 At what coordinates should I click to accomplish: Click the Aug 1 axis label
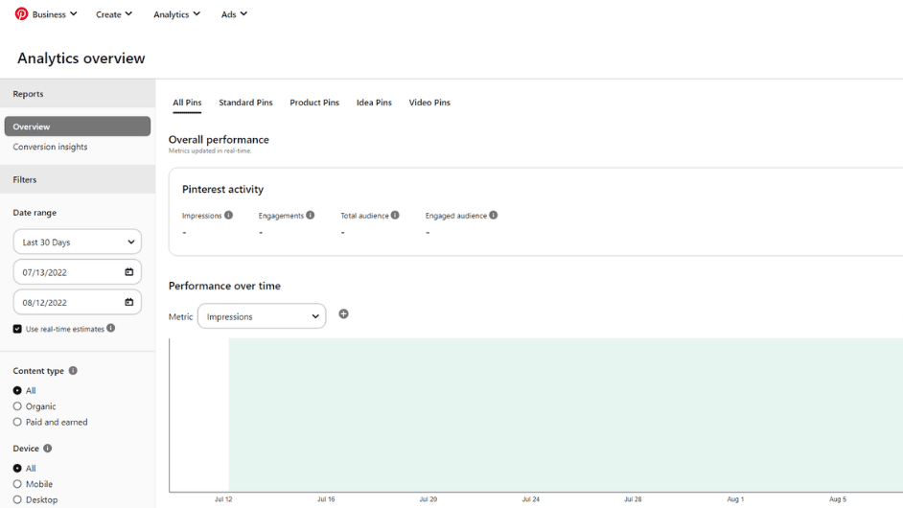(735, 499)
